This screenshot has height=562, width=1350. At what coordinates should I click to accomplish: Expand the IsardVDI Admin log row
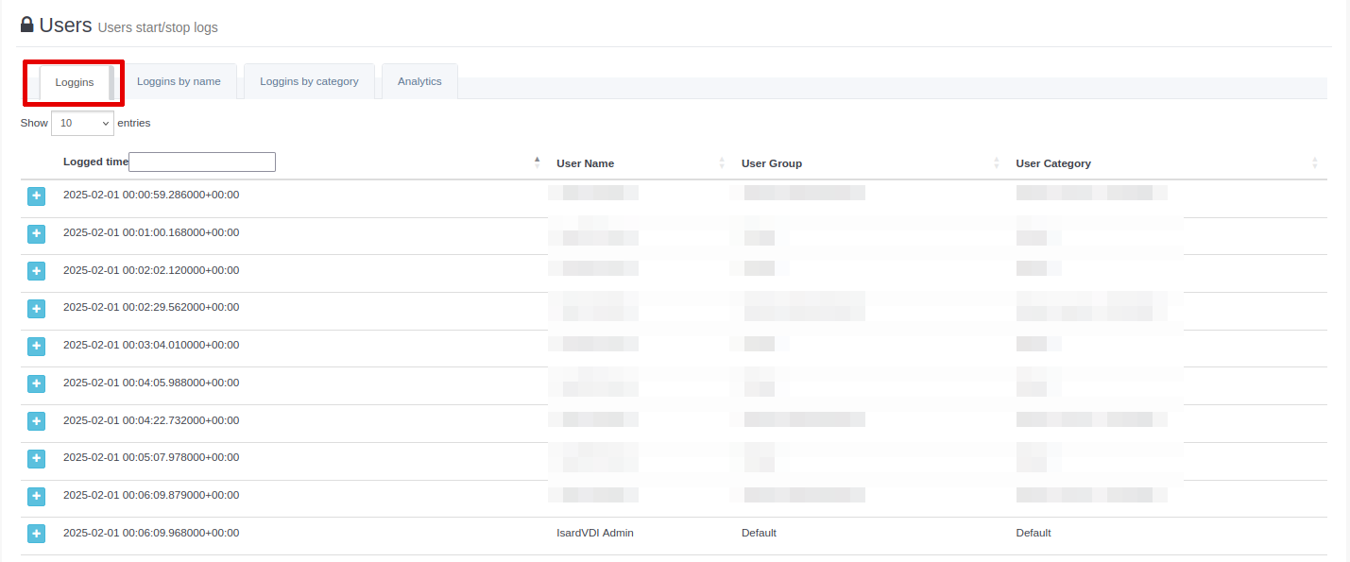pos(36,534)
